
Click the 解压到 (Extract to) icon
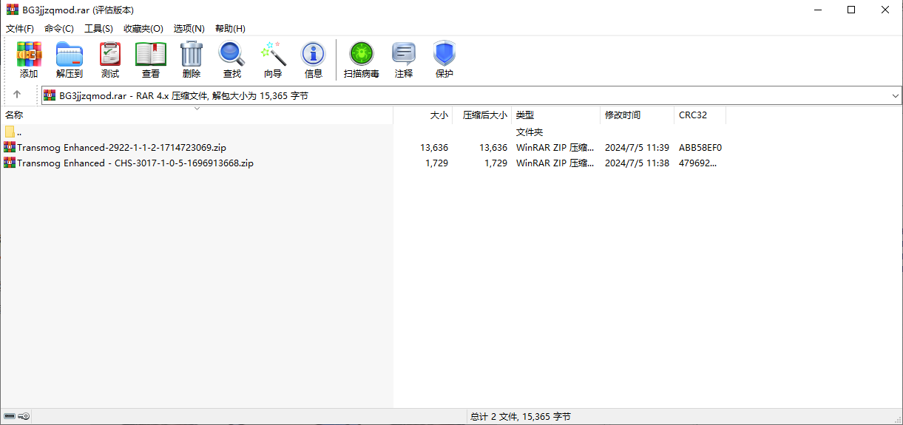pyautogui.click(x=70, y=54)
